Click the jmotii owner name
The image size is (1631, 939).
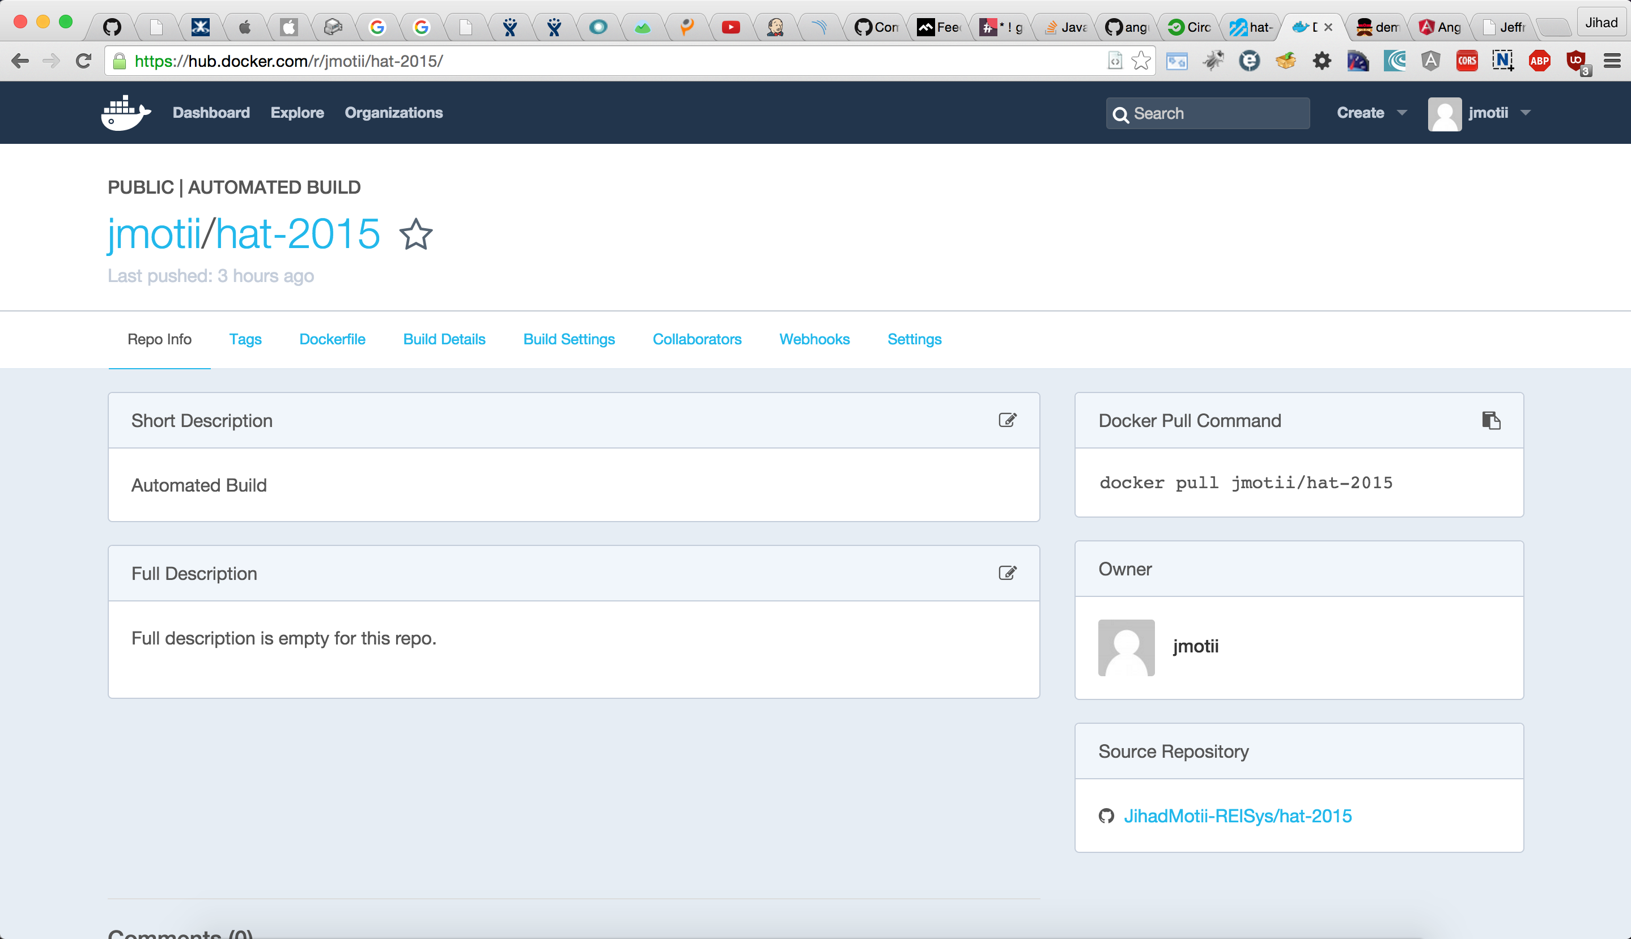click(x=1196, y=646)
